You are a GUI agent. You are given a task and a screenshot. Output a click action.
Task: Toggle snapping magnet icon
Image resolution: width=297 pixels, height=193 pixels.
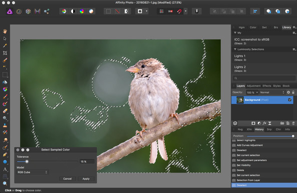(x=179, y=11)
